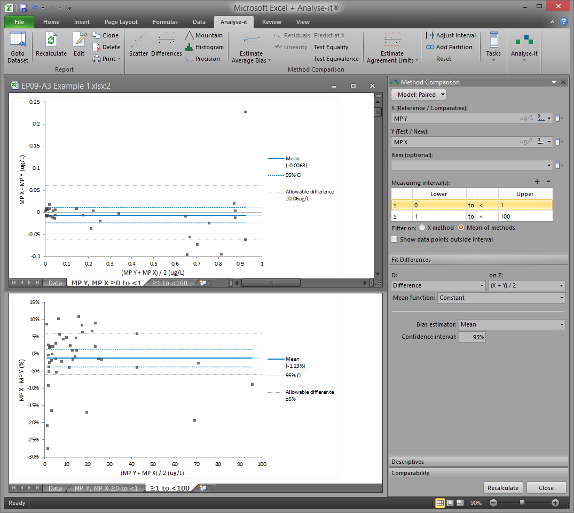
Task: Choose the Mountain plot option
Action: click(204, 35)
